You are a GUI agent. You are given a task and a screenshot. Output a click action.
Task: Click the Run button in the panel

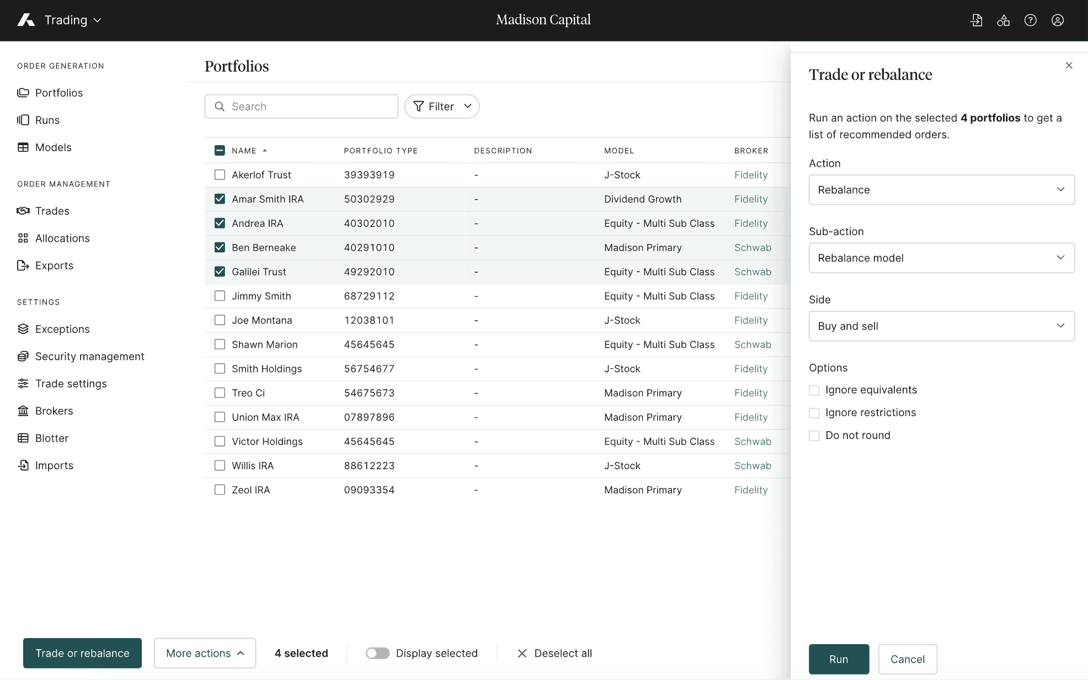(838, 659)
